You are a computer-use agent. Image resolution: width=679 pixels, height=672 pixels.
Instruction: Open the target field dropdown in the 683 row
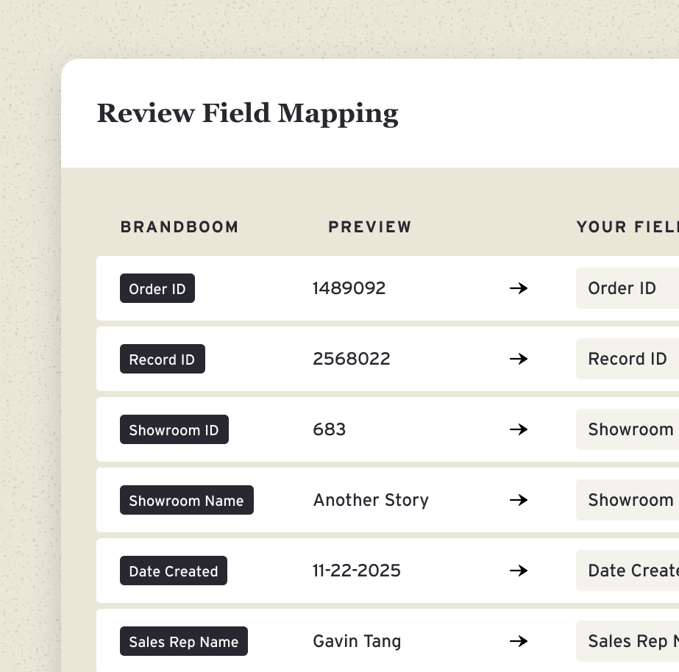tap(628, 429)
